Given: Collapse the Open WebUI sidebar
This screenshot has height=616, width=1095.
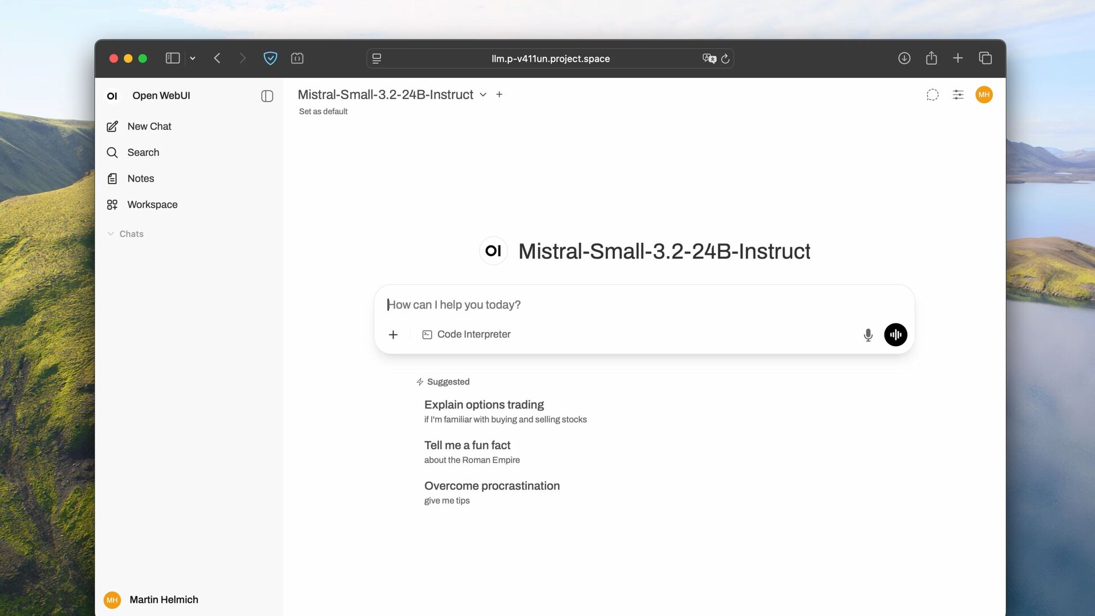Looking at the screenshot, I should click(x=267, y=96).
